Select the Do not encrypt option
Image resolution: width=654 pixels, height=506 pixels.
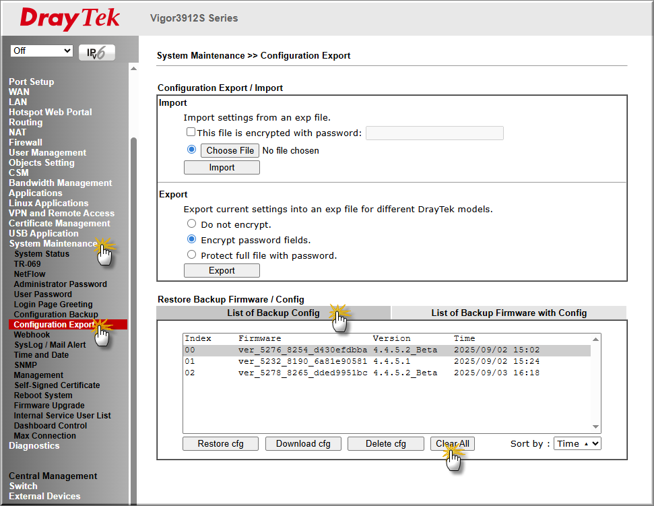[192, 224]
